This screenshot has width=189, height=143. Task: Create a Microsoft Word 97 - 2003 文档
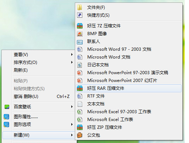pyautogui.click(x=129, y=49)
